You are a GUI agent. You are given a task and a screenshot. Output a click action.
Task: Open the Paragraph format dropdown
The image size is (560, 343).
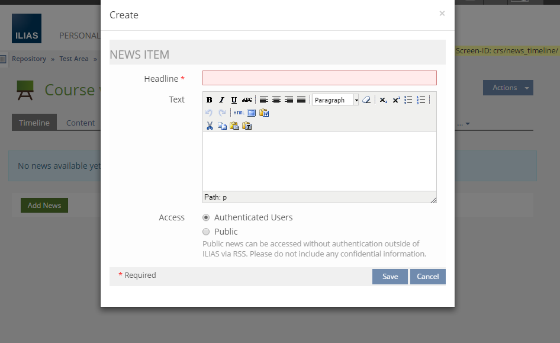[x=336, y=100]
